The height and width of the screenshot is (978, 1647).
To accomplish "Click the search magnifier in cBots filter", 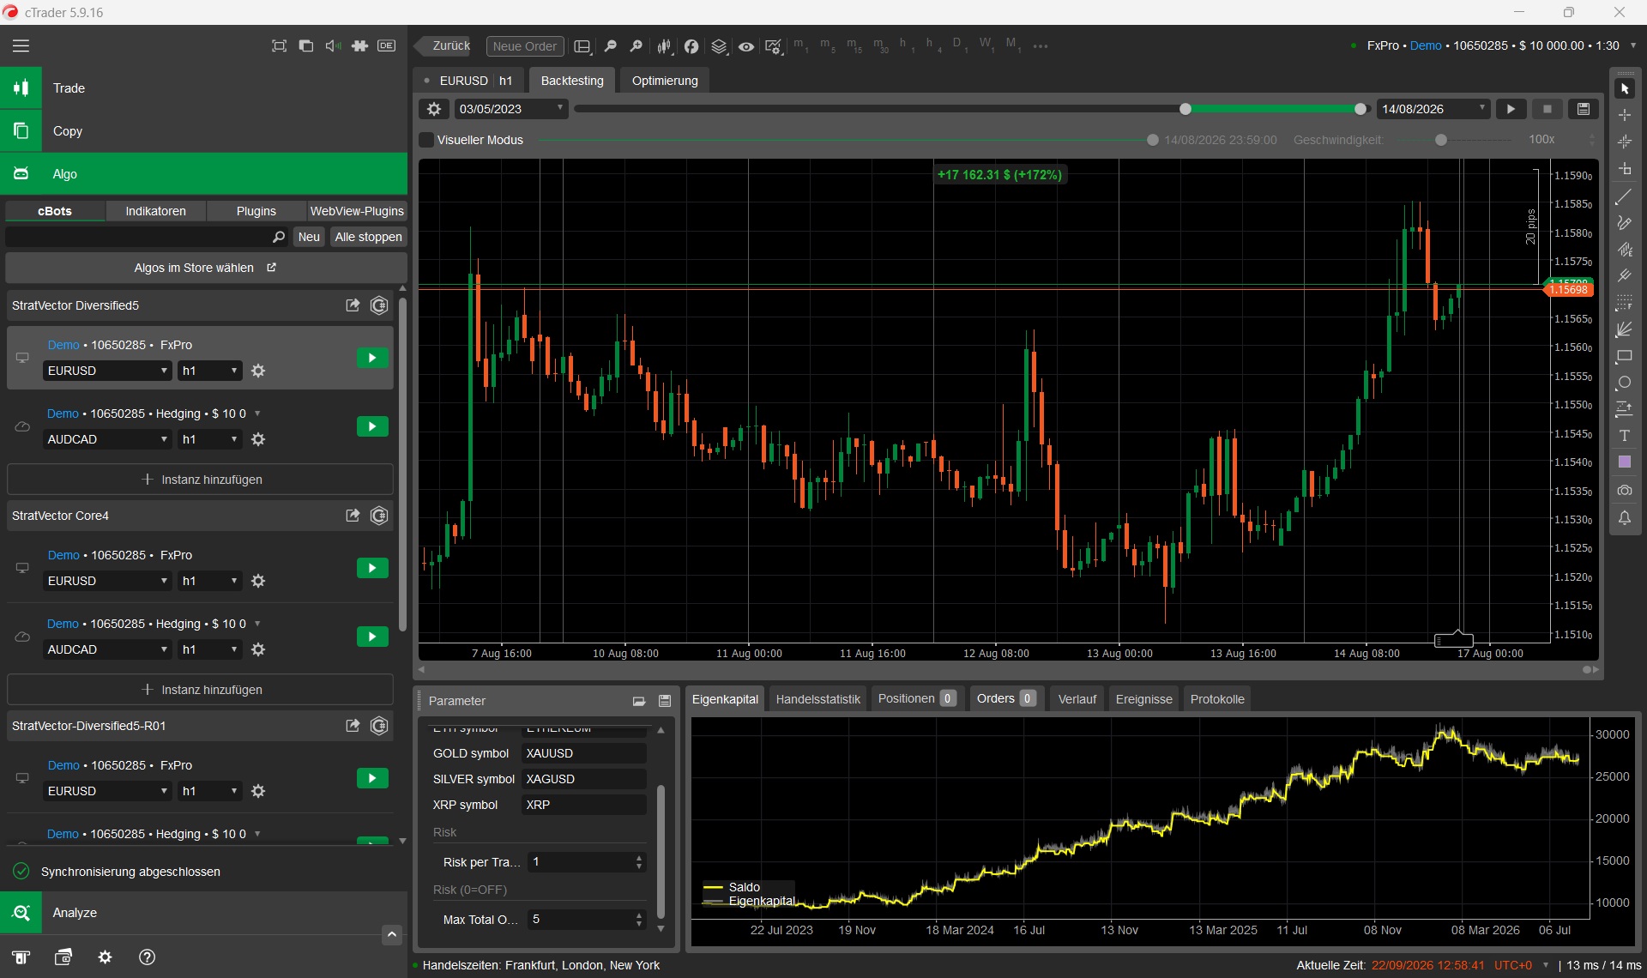I will pos(279,237).
